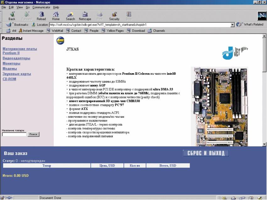Screen dimensions: 267x200
Task: Click the product frame scrollbar thumb
Action: click(x=264, y=55)
